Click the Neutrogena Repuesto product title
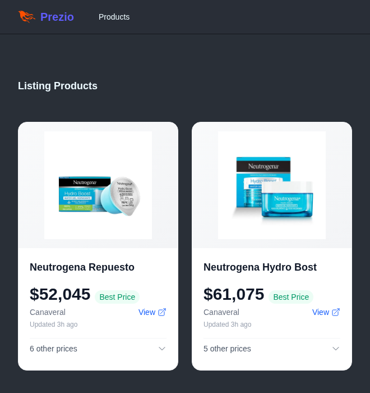Image resolution: width=370 pixels, height=393 pixels. click(x=82, y=267)
